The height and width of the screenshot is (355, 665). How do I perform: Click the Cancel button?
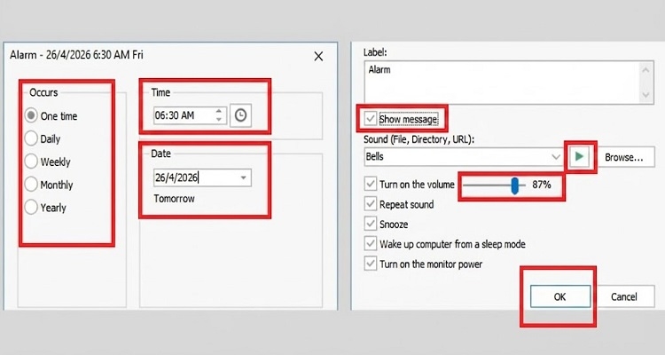pyautogui.click(x=624, y=296)
